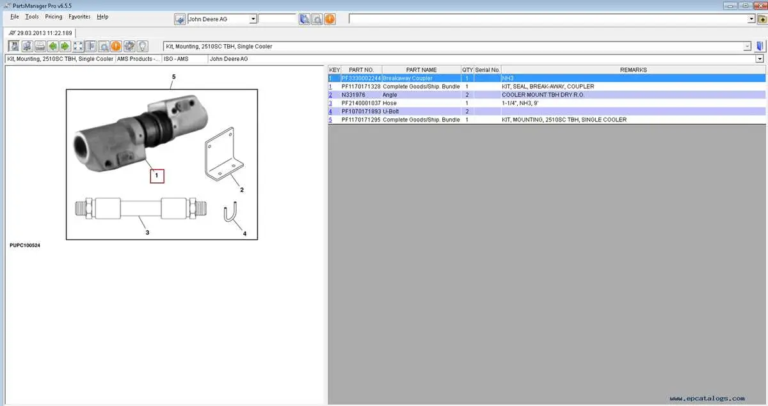Click the U-Bolt part name cell

point(421,111)
